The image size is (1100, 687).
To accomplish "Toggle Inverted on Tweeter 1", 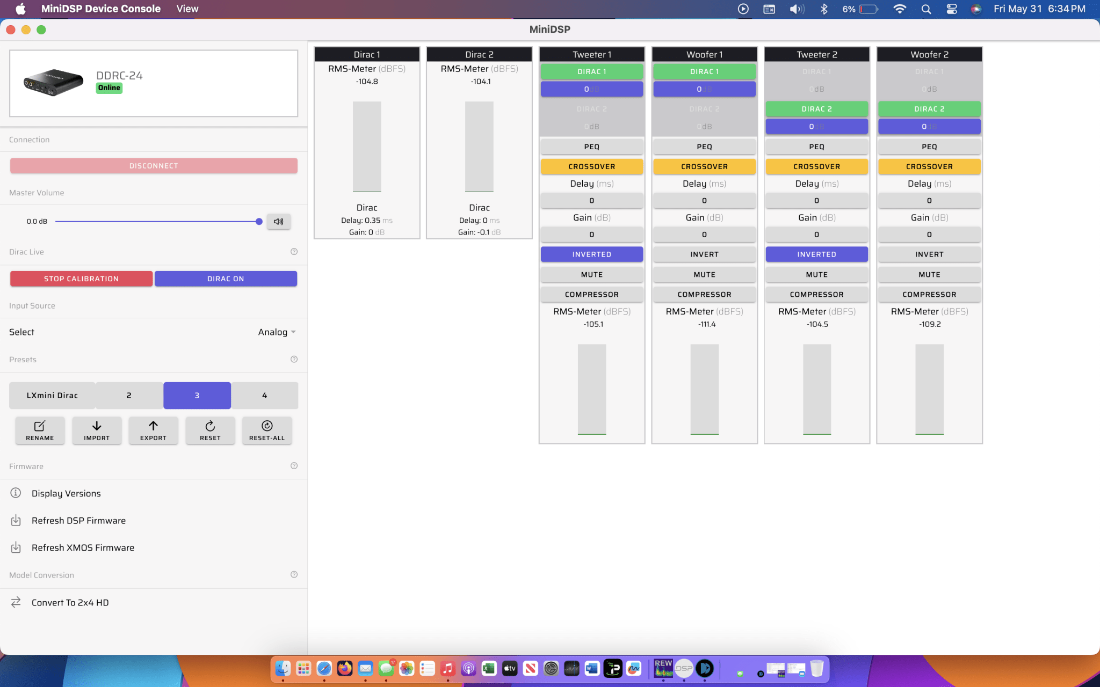I will click(591, 254).
